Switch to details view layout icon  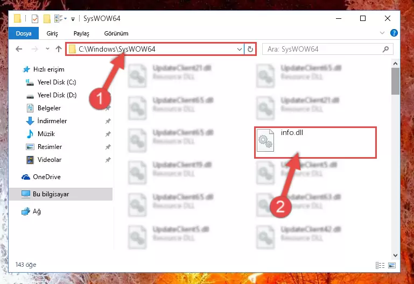pos(380,266)
